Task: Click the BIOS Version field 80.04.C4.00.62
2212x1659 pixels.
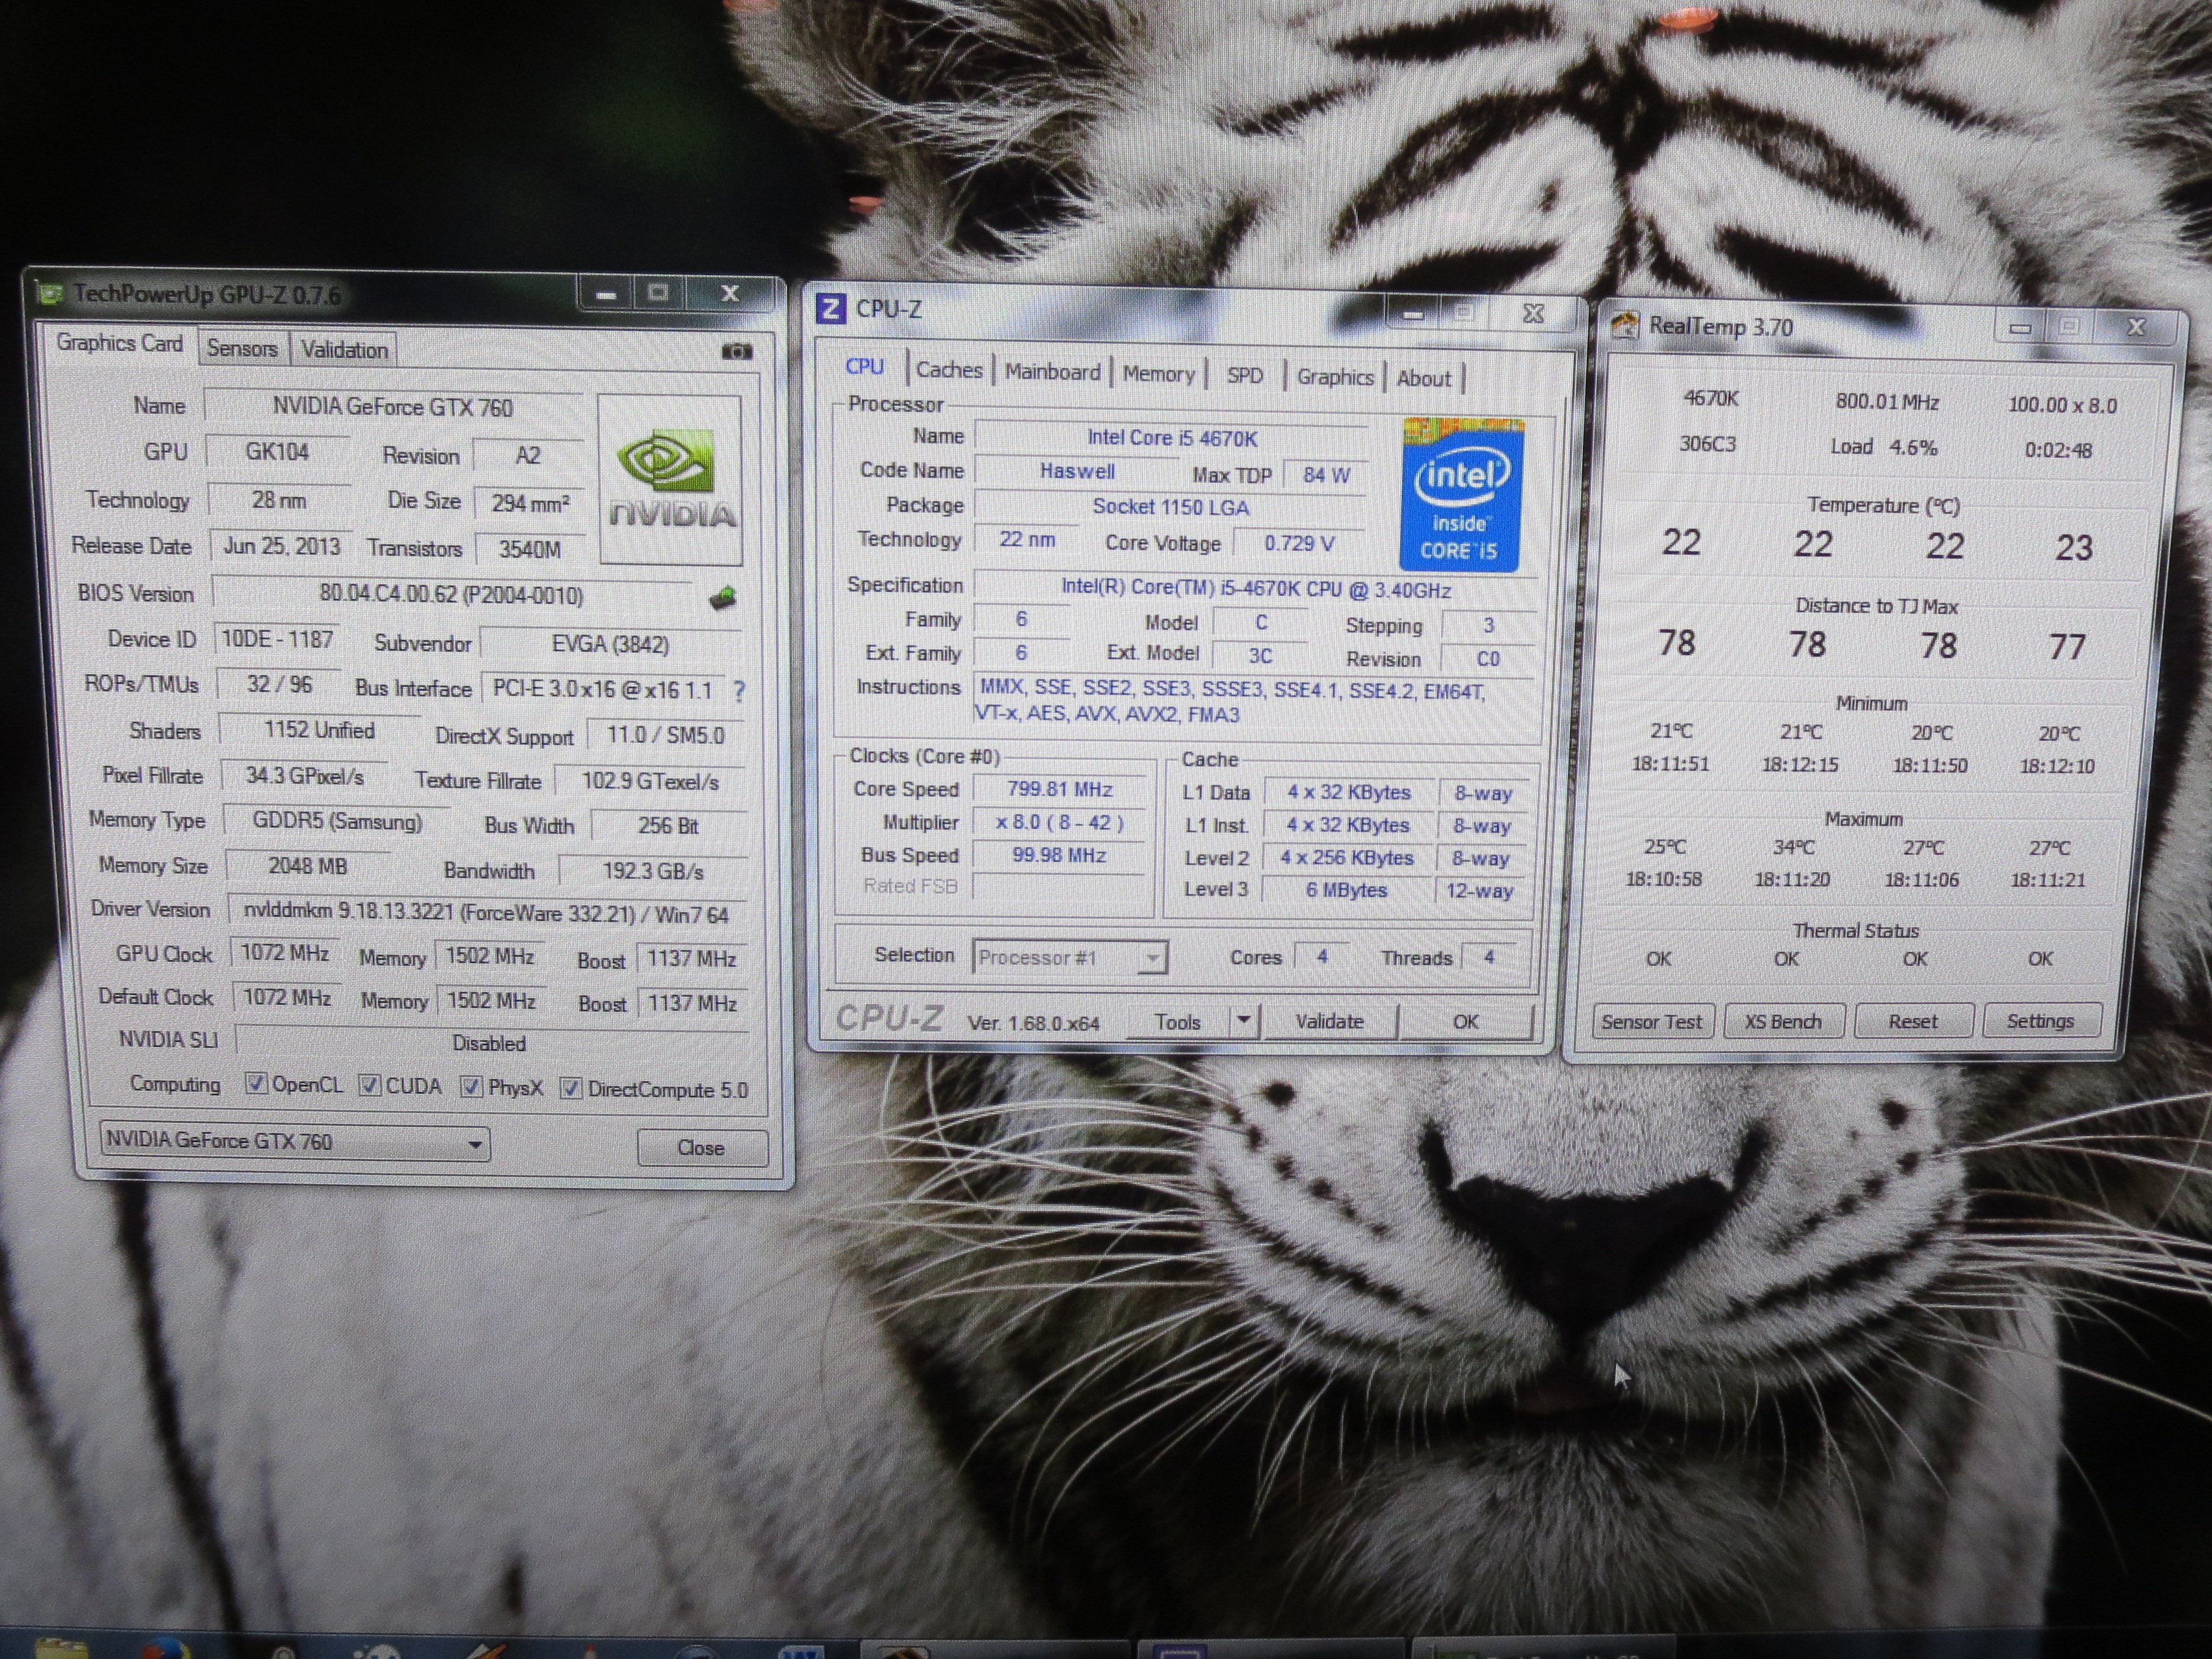Action: [x=451, y=594]
